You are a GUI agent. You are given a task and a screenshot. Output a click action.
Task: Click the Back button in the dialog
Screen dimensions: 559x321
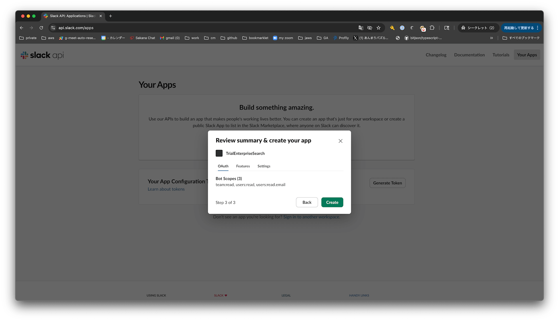pos(307,202)
